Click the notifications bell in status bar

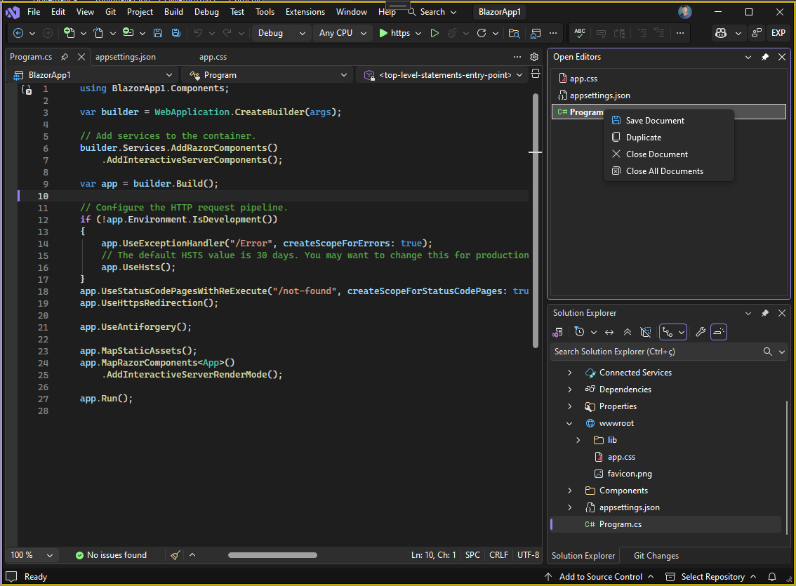pyautogui.click(x=772, y=577)
